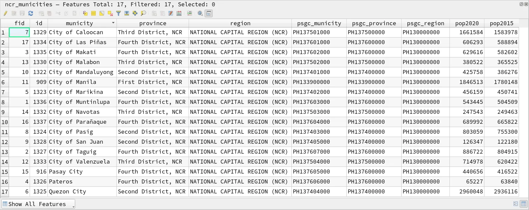Click Move selection to top icon
The image size is (529, 210).
(127, 13)
